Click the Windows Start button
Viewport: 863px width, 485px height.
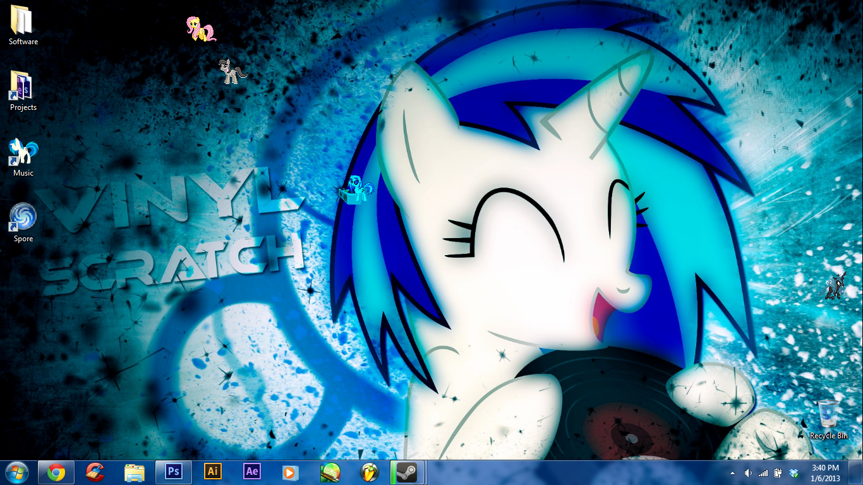16,472
